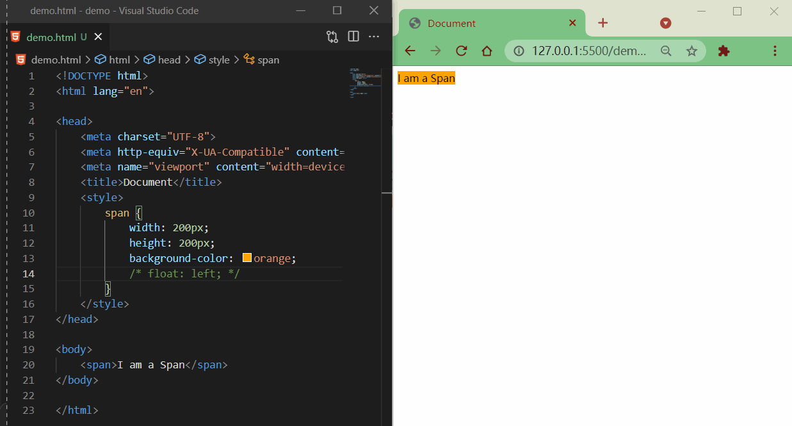Click the red dropdown circle in browser title bar
The width and height of the screenshot is (792, 426).
[666, 23]
